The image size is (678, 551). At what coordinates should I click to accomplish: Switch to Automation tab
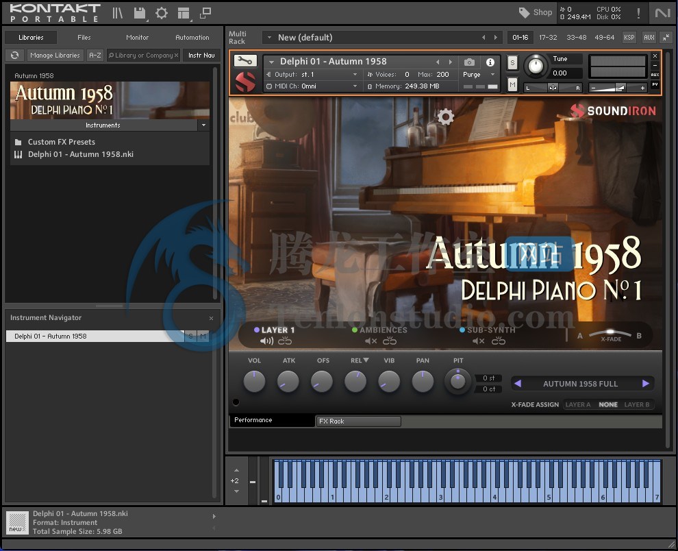(192, 38)
